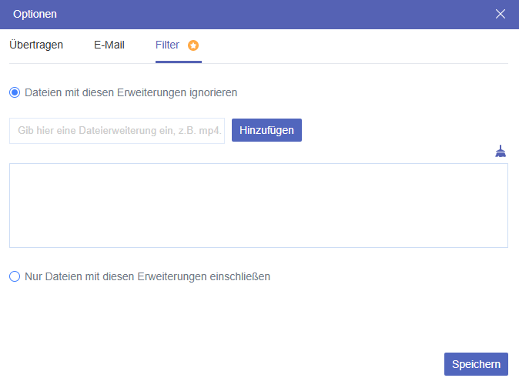Switch to the Übertragen tab
519x388 pixels.
coord(36,45)
